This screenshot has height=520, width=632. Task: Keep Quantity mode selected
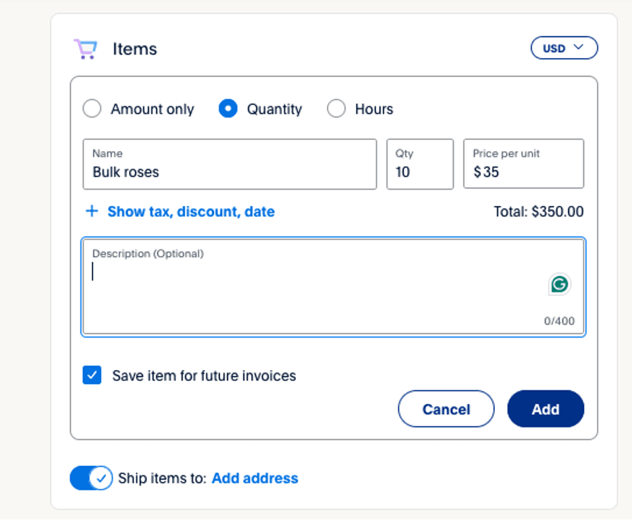point(228,108)
